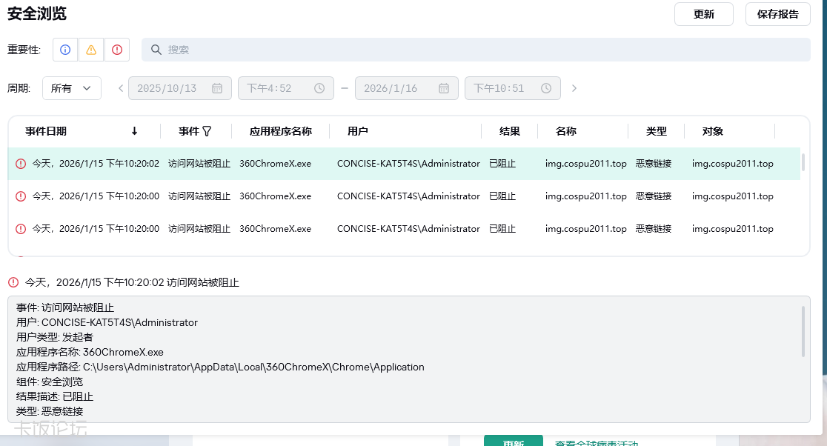The width and height of the screenshot is (827, 446).
Task: Toggle the blue info severity filter
Action: coord(65,49)
